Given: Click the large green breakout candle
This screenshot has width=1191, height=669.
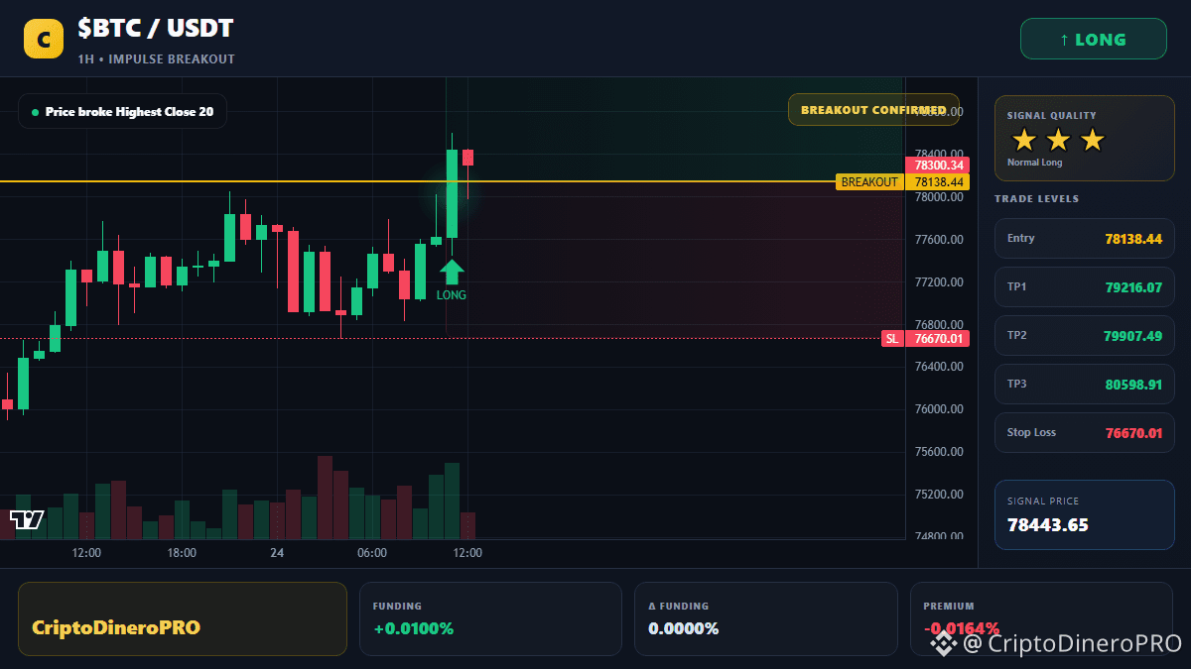Looking at the screenshot, I should coord(452,193).
